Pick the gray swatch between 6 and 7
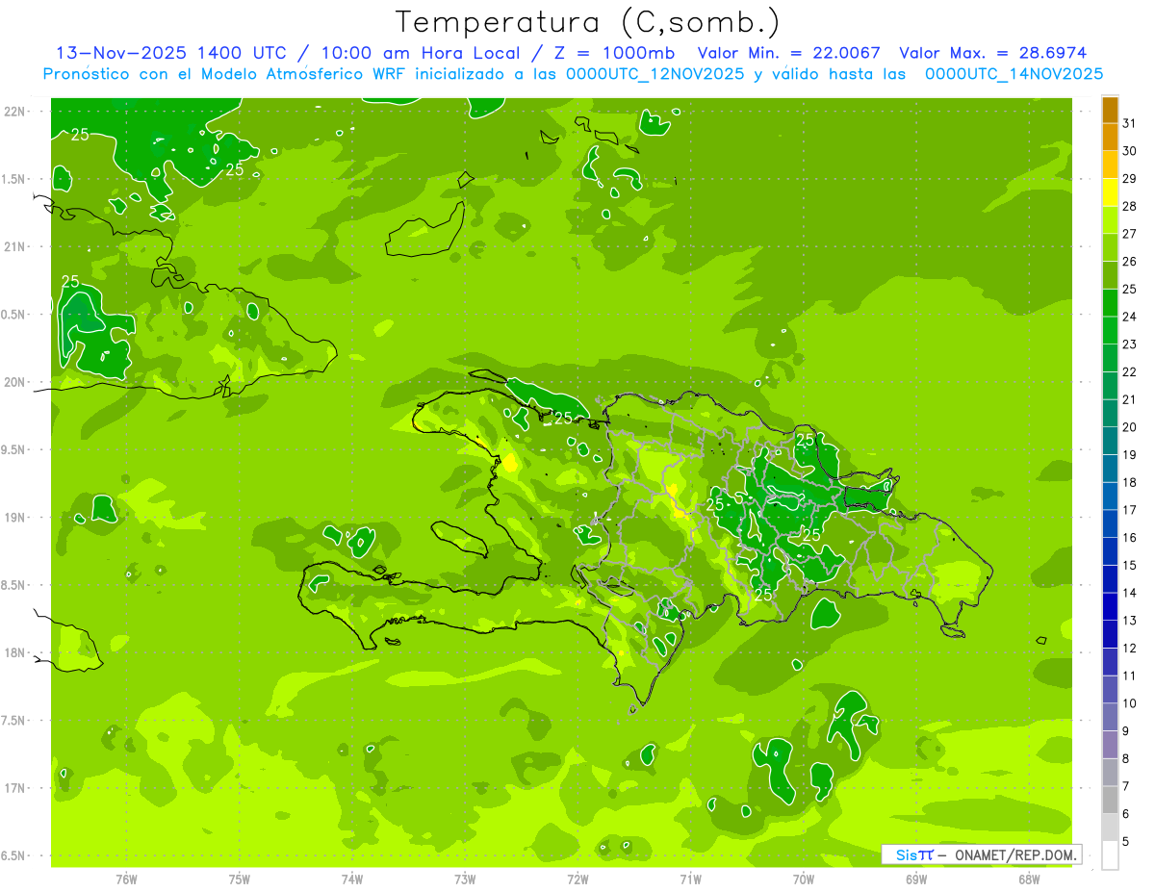This screenshot has width=1155, height=892. coord(1110,800)
